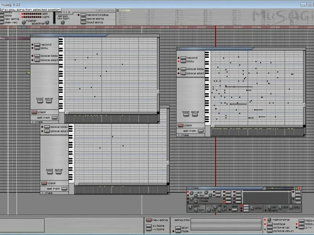Screen dimensions: 314x235
Task: Toggle the loop button
Action: [x=2, y=16]
